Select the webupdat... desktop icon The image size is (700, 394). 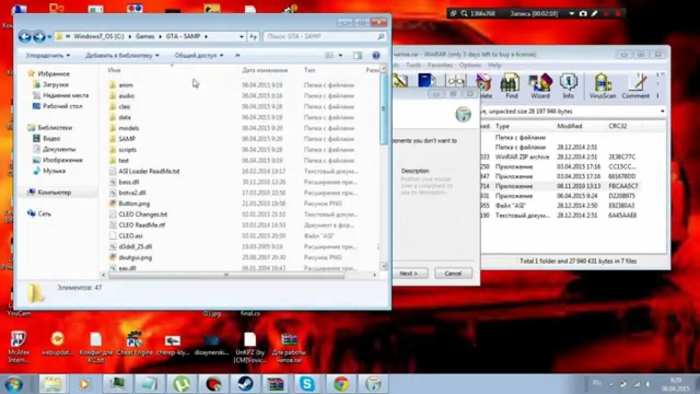[x=57, y=344]
